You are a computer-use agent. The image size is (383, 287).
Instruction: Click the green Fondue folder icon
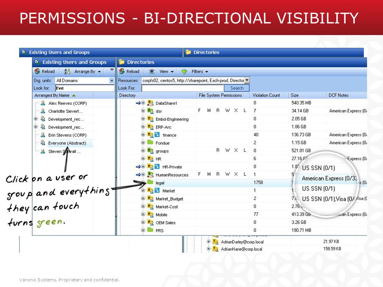(150, 142)
